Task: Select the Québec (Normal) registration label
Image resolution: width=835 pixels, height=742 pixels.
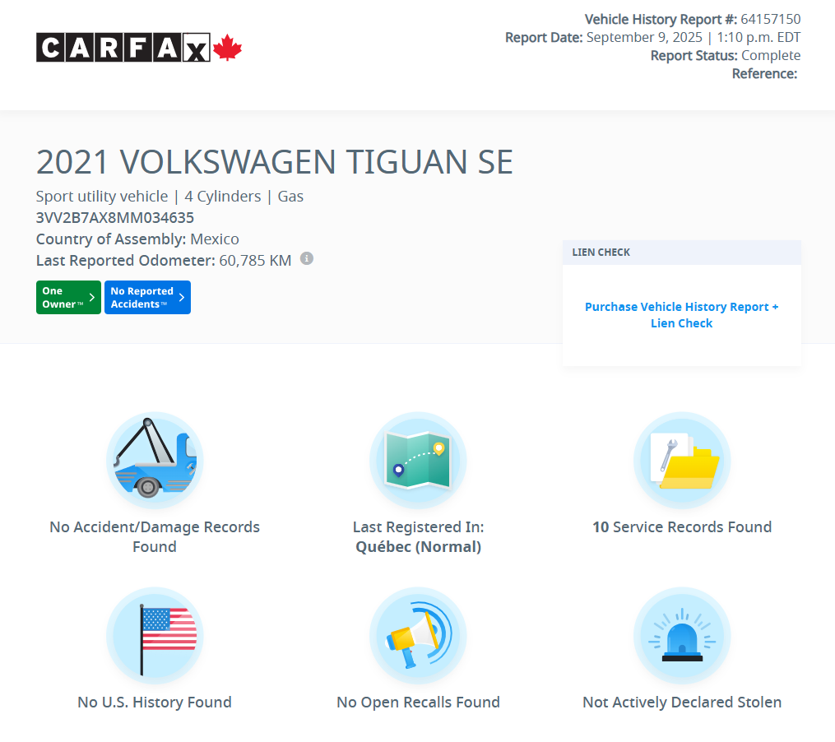Action: pos(418,547)
